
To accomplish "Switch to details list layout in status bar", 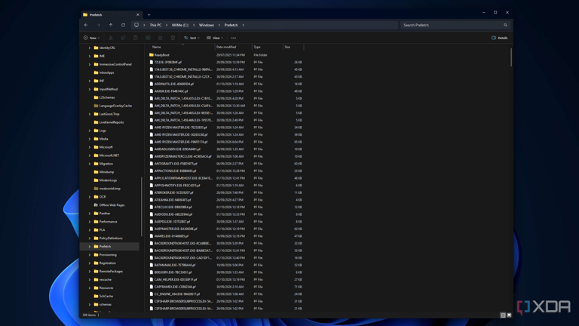I will pos(503,315).
